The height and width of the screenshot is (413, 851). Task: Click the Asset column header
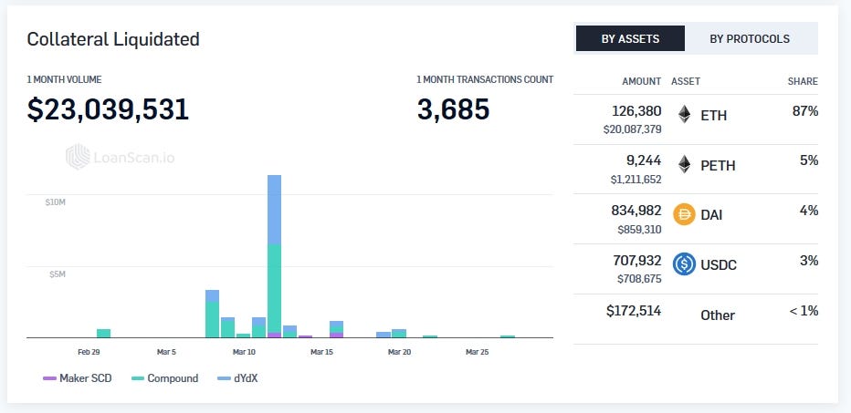(686, 81)
